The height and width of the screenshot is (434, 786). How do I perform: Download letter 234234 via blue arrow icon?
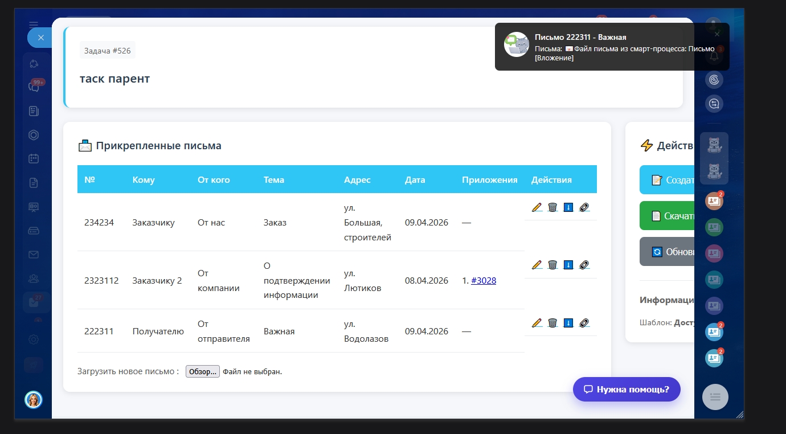pos(568,207)
